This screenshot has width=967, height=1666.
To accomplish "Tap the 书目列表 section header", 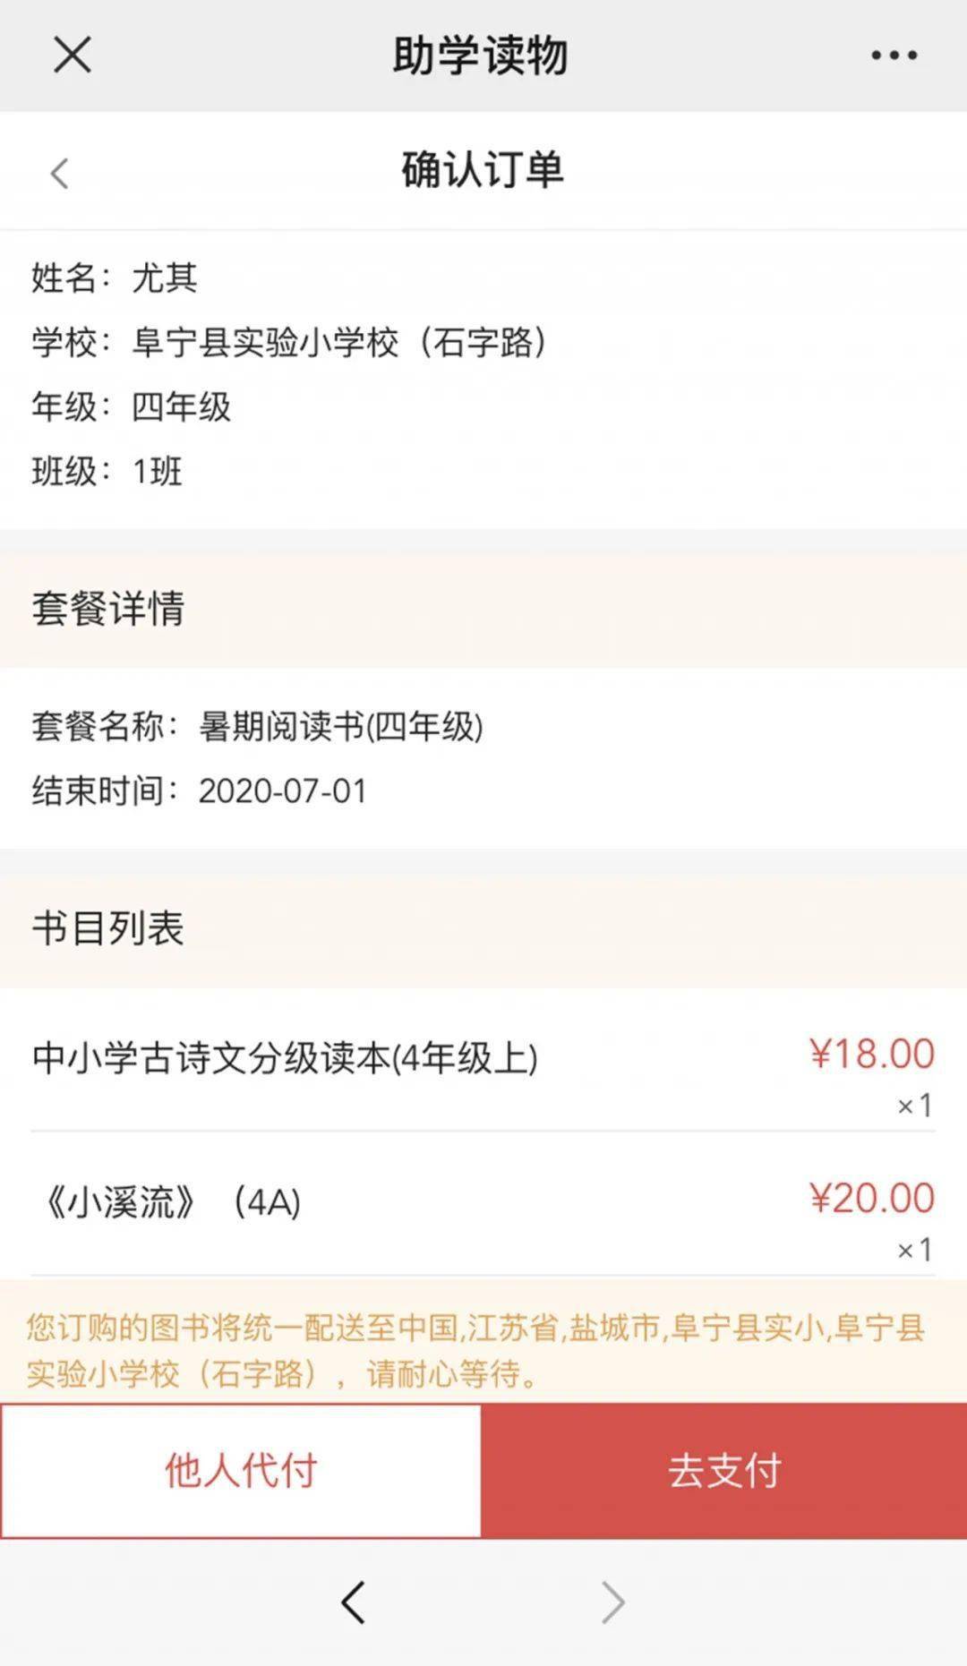I will click(x=108, y=928).
